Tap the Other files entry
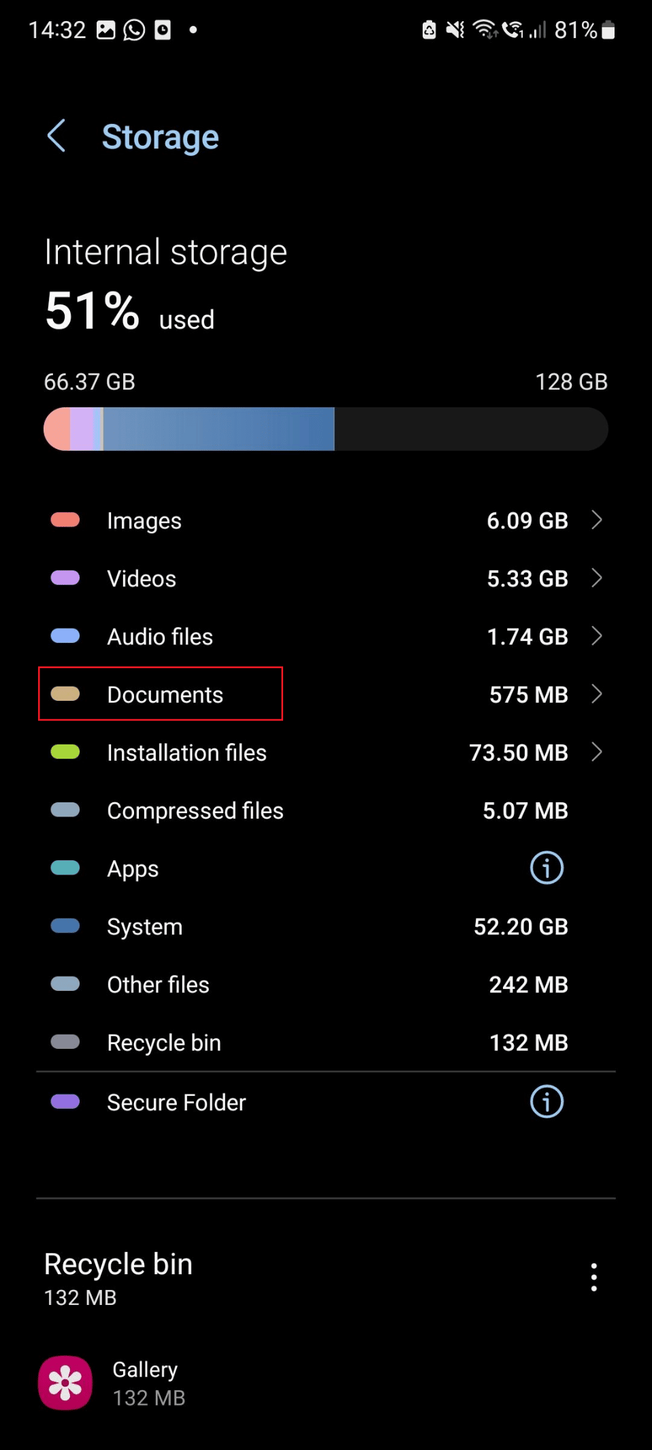Image resolution: width=652 pixels, height=1450 pixels. tap(326, 983)
